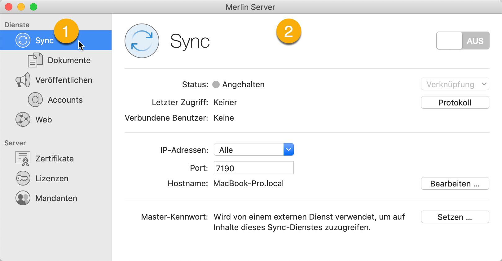The image size is (502, 261).
Task: Click the Zertifikate certificate icon
Action: coord(23,158)
